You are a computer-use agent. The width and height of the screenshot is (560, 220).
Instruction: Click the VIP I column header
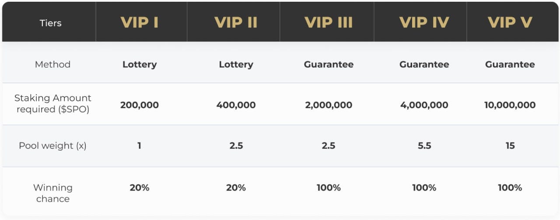click(x=139, y=23)
